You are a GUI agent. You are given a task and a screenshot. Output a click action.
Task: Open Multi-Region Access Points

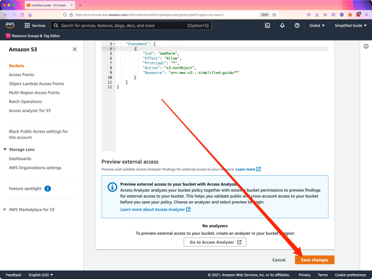pos(34,93)
